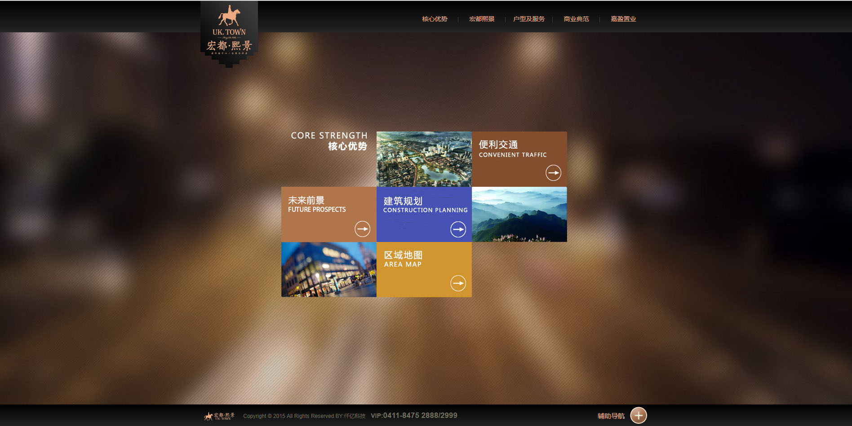Open the 核心优势 menu item

pyautogui.click(x=435, y=19)
